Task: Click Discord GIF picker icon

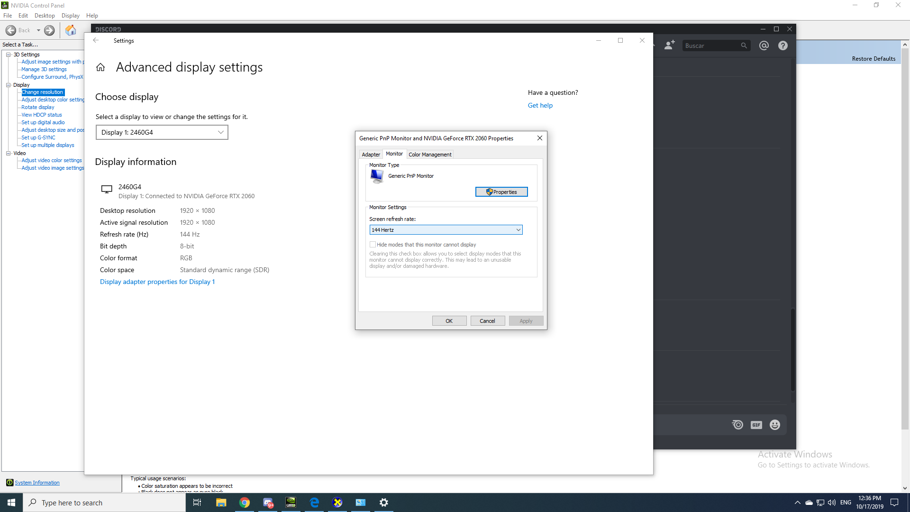Action: pos(756,425)
